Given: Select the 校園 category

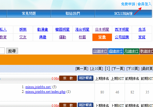Looking at the screenshot, I should click(82, 37).
